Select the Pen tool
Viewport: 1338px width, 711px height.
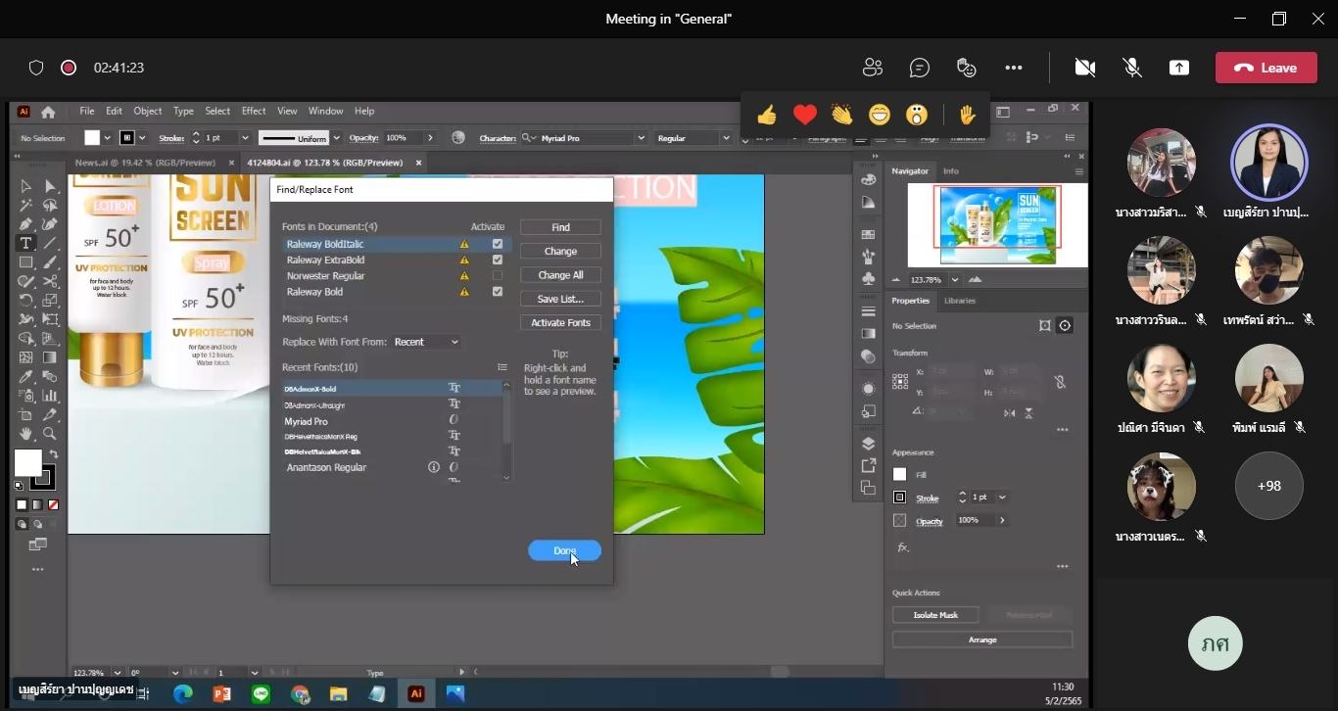pos(26,224)
